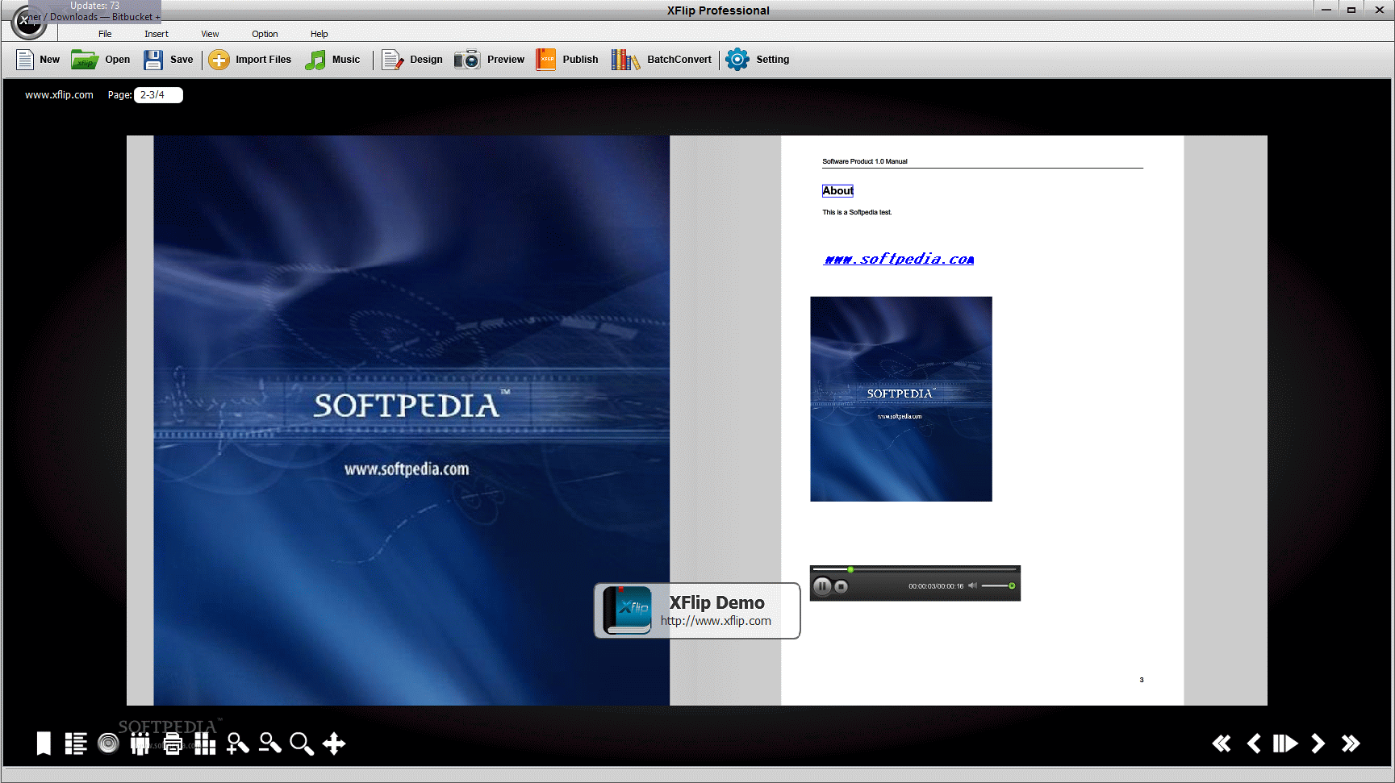1395x783 pixels.
Task: Click the round speaker sound icon
Action: [108, 743]
